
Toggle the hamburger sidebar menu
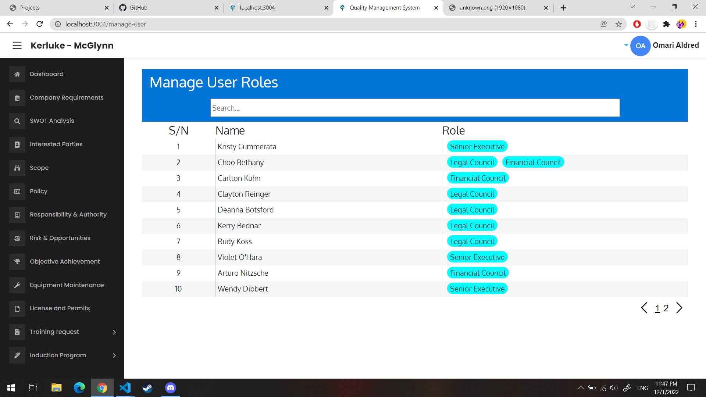17,46
